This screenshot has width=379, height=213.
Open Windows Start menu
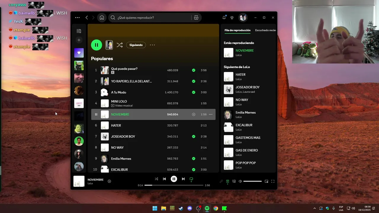point(155,208)
